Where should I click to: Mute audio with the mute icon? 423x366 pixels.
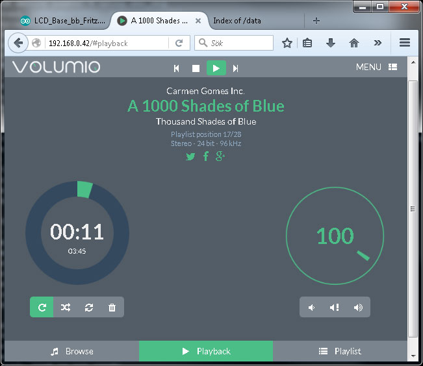(335, 307)
